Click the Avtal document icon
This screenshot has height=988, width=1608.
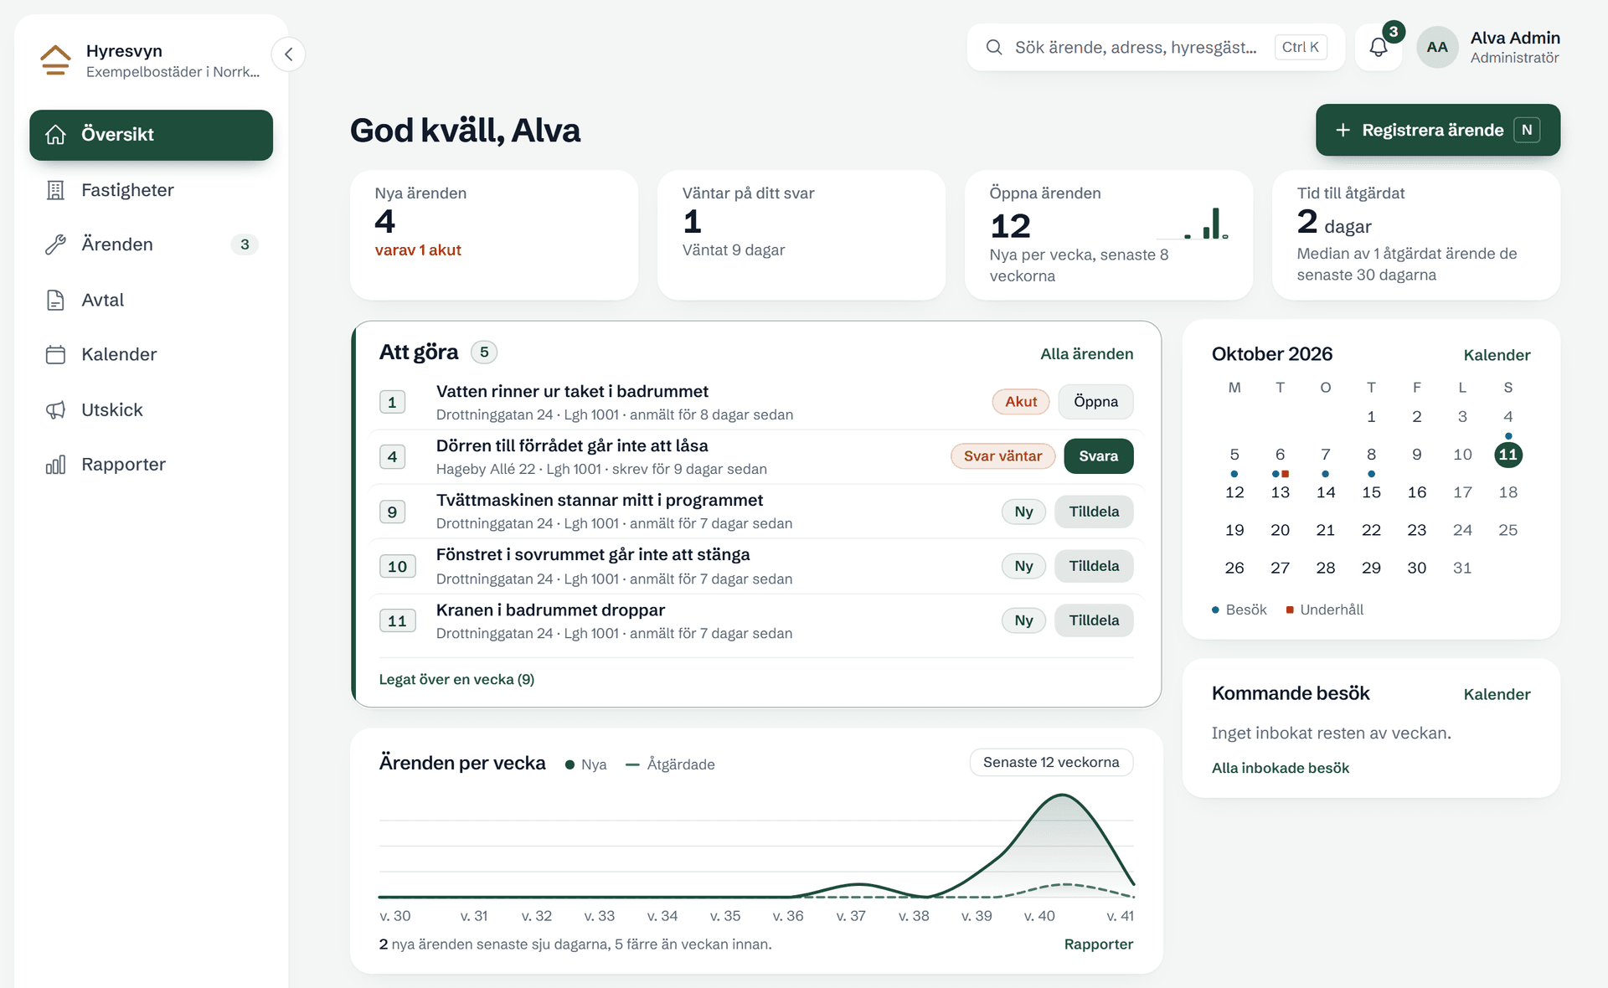[x=55, y=300]
